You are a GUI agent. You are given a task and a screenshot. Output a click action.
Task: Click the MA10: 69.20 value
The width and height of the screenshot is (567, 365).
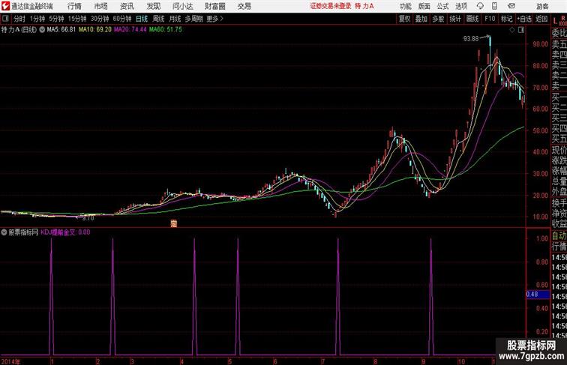[x=95, y=30]
